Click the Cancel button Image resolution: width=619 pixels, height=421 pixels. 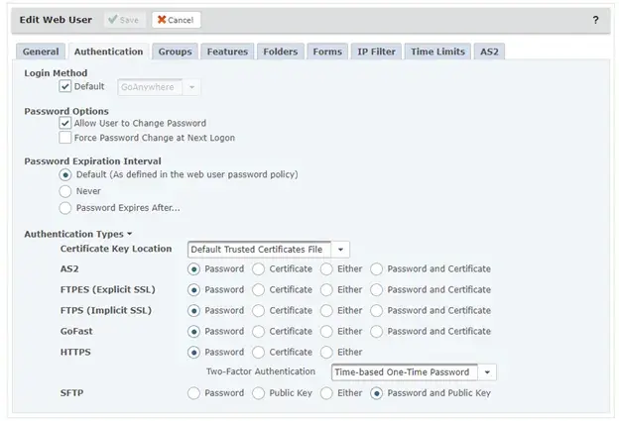(176, 20)
